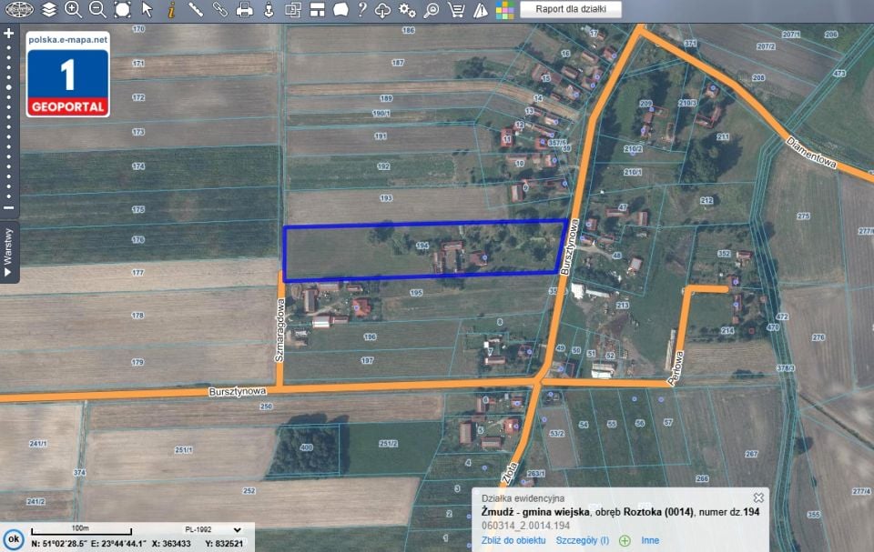This screenshot has width=874, height=552.
Task: Click the Perłowa street label
Action: click(x=676, y=368)
